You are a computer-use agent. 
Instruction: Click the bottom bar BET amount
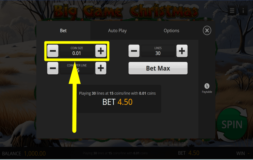click(194, 153)
